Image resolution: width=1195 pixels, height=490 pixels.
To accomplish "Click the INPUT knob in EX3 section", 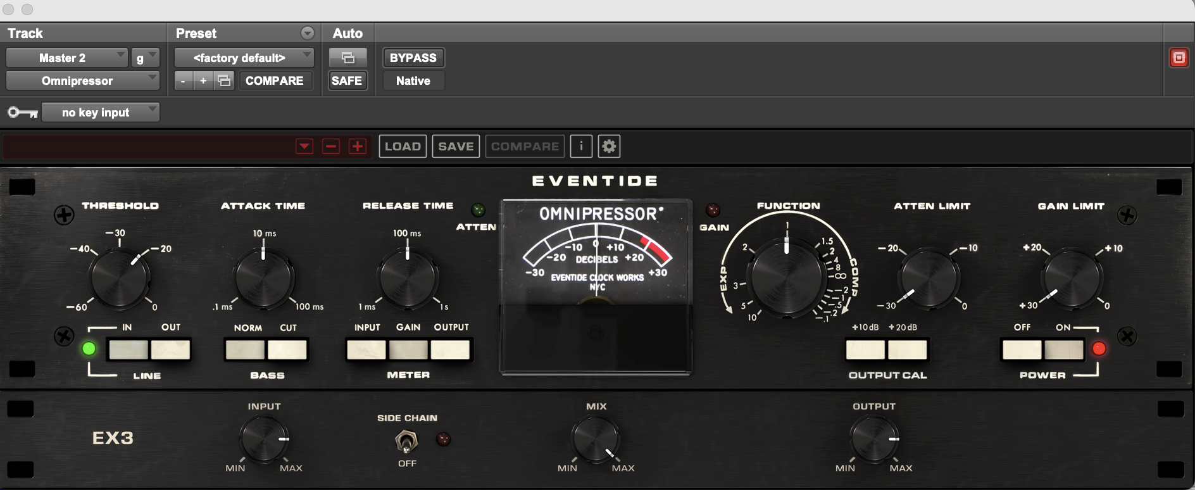I will click(x=264, y=439).
